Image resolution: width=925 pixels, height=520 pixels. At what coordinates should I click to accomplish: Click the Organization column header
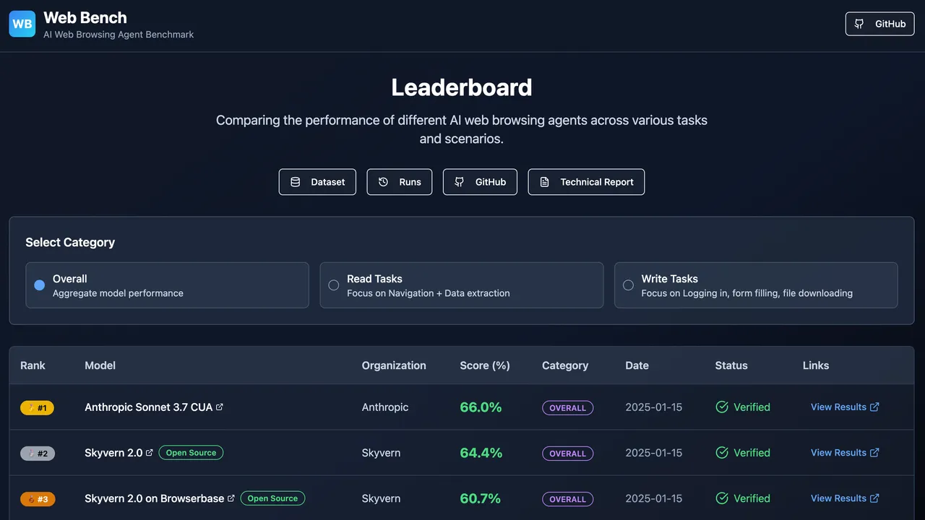394,365
